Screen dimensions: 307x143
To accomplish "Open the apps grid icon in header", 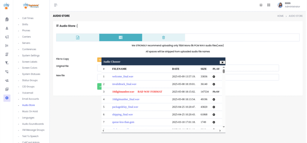I will 269,5.
